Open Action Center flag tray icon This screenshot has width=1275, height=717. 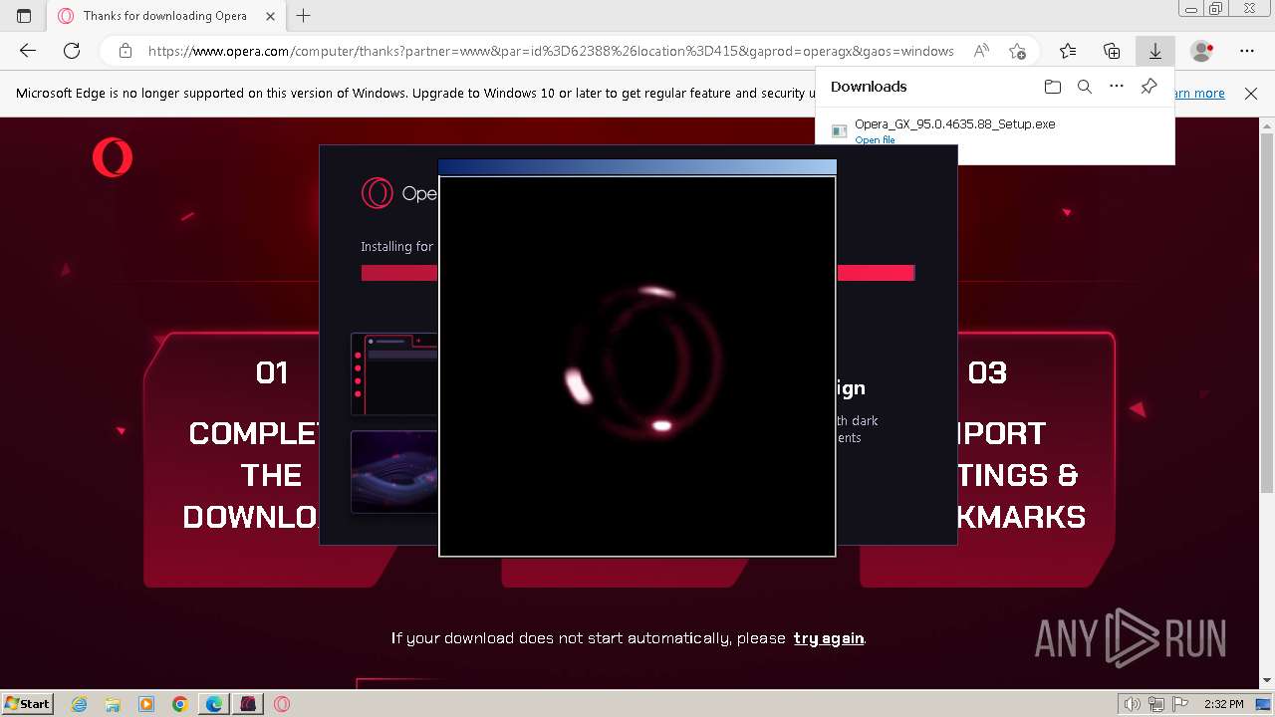pos(1181,704)
